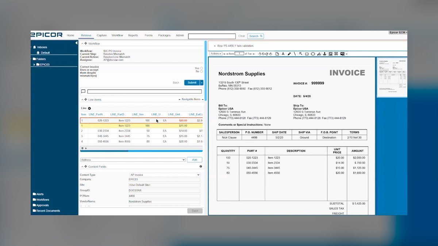The width and height of the screenshot is (438, 246).
Task: Click the select-region crop tool icon
Action: click(330, 54)
